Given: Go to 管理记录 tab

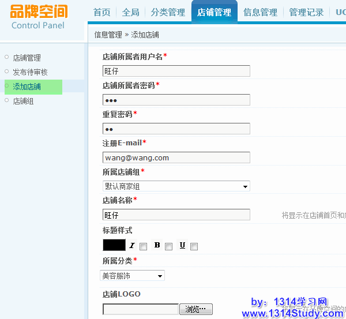Looking at the screenshot, I should point(306,12).
